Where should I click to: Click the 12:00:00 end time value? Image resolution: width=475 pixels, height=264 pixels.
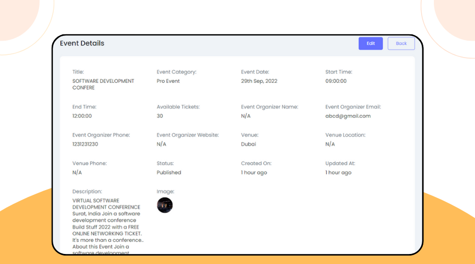[82, 116]
